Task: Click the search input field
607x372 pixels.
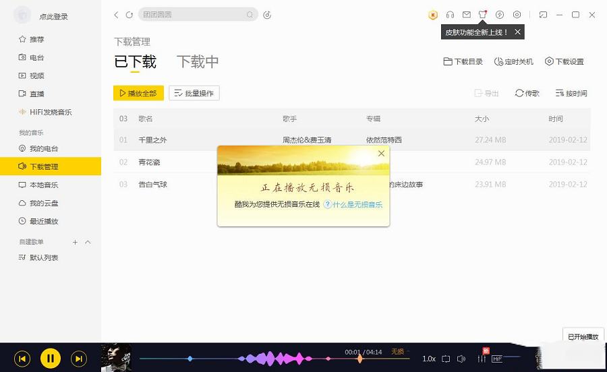Action: [x=198, y=15]
